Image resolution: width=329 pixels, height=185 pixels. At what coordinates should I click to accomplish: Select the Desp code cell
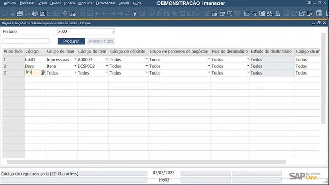(x=35, y=66)
